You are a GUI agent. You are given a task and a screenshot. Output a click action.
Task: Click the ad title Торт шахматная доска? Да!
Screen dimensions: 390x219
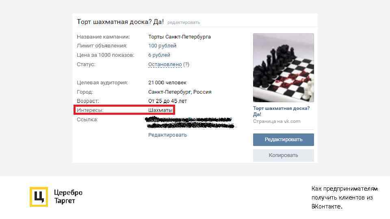coord(120,22)
